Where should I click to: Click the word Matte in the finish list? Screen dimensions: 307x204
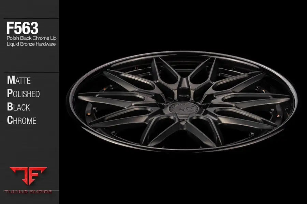coord(19,81)
